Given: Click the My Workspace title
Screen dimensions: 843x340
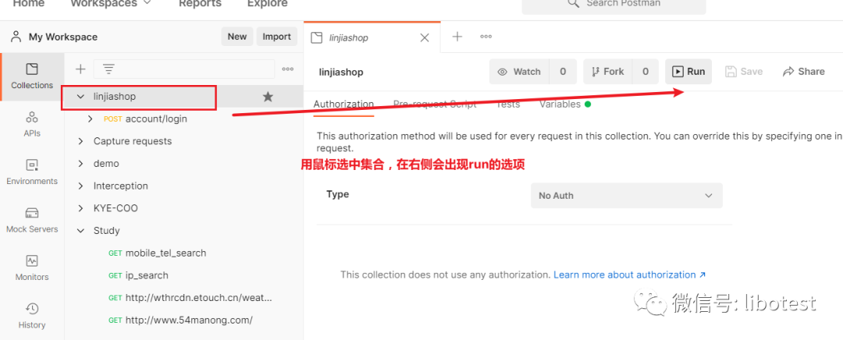Looking at the screenshot, I should point(63,37).
